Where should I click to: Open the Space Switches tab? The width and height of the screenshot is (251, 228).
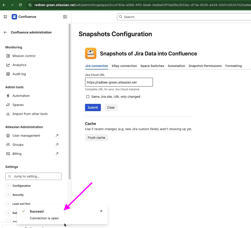(x=152, y=66)
